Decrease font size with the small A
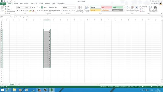Image resolution: width=163 pixels, height=92 pixels. pyautogui.click(x=34, y=7)
